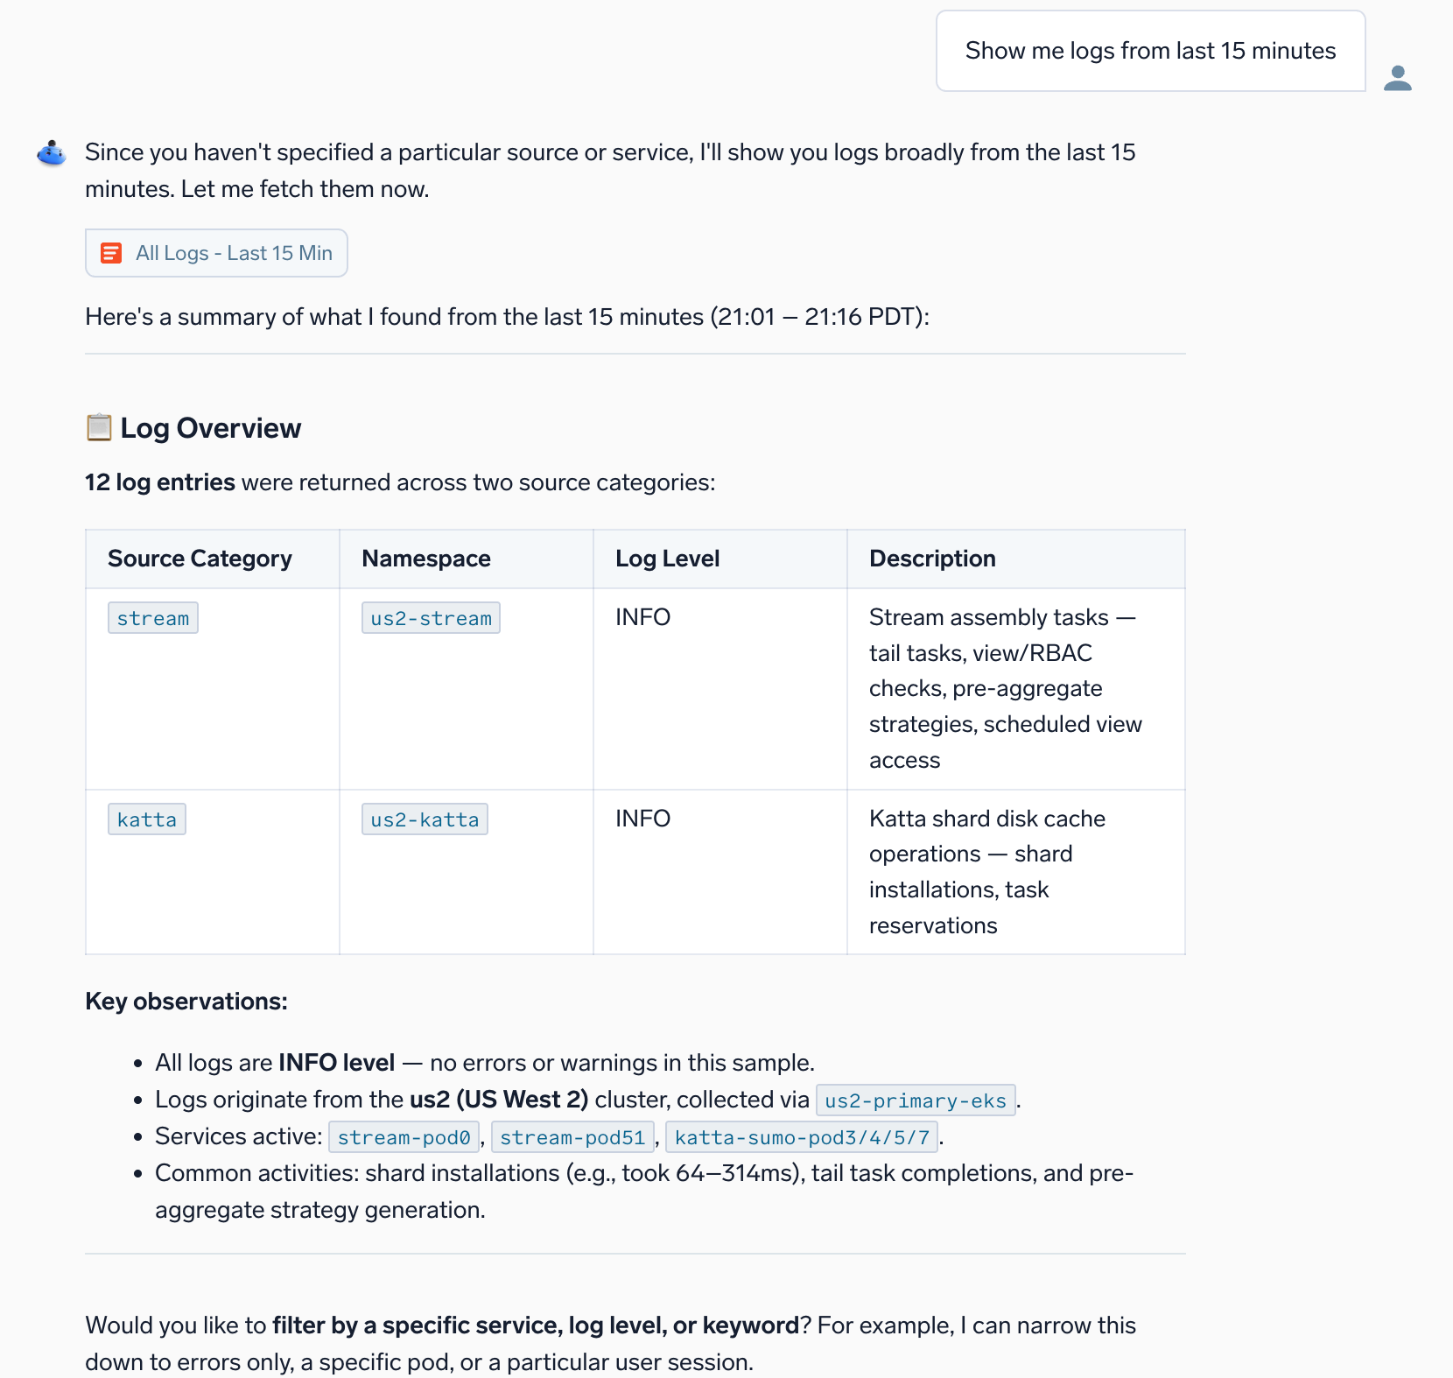Click the 'Show me logs from last 15 minutes' message bubble
Screen dimensions: 1453x1378
click(1151, 51)
